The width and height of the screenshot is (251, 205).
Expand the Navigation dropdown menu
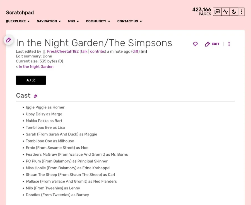click(x=49, y=21)
